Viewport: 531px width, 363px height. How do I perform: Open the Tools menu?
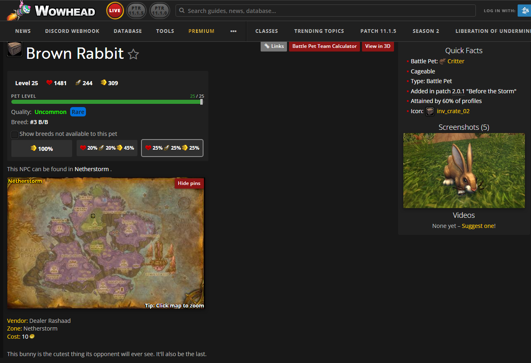pos(165,31)
